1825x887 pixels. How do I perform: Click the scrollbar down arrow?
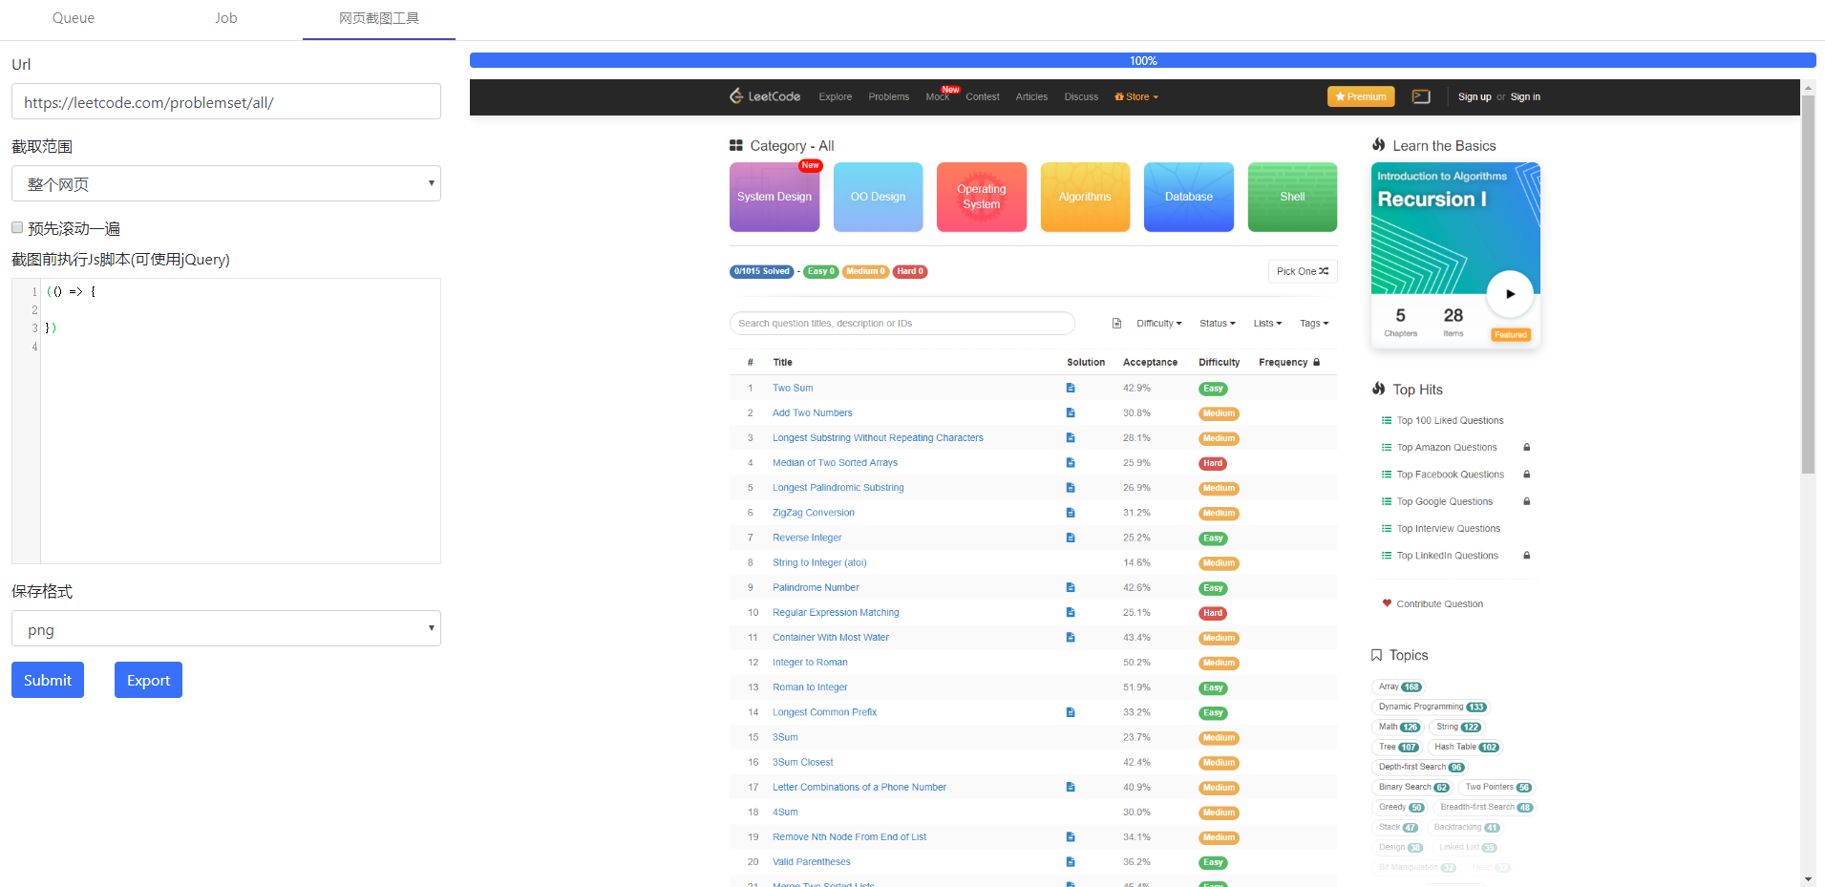pyautogui.click(x=1808, y=878)
